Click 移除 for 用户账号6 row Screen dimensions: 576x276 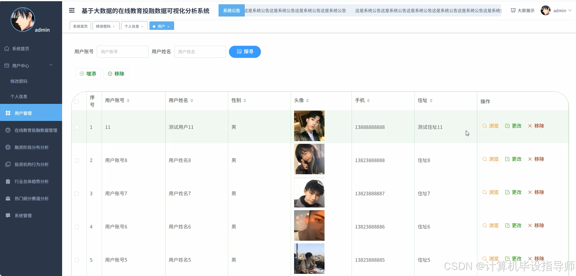coord(536,225)
